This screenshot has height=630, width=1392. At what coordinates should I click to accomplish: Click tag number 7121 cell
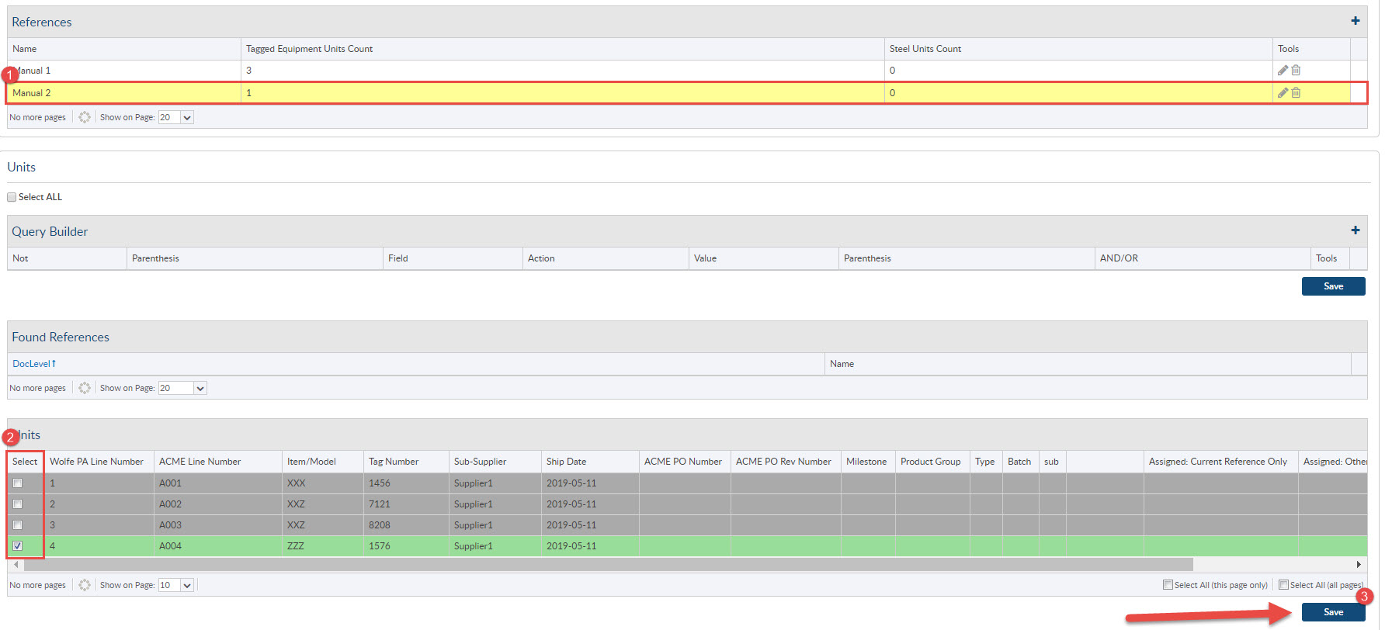(x=406, y=504)
